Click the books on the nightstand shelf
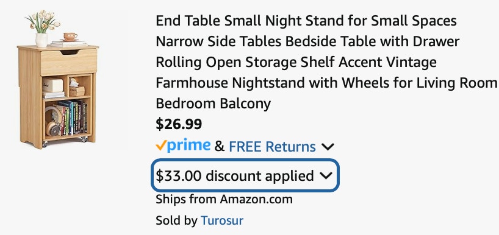499x235 pixels. point(73,118)
